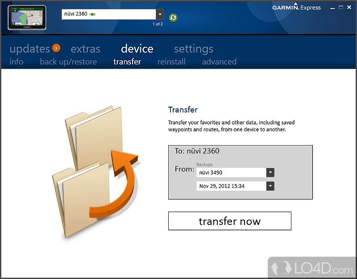Click the transfer now button
This screenshot has height=279, width=357.
click(230, 221)
